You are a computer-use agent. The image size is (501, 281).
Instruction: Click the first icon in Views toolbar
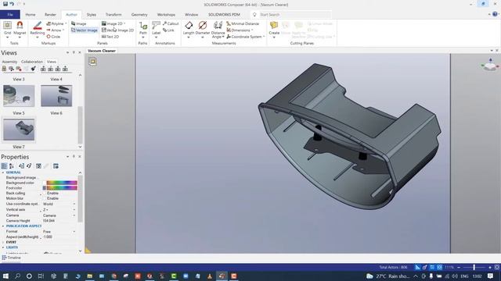click(x=4, y=69)
